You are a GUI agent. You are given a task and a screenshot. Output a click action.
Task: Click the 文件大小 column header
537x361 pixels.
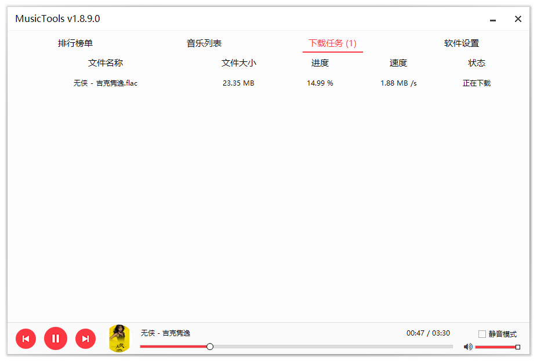238,63
